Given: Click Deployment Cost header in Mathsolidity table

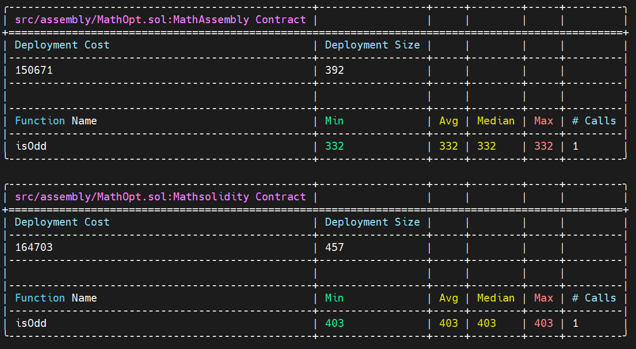Looking at the screenshot, I should 62,222.
